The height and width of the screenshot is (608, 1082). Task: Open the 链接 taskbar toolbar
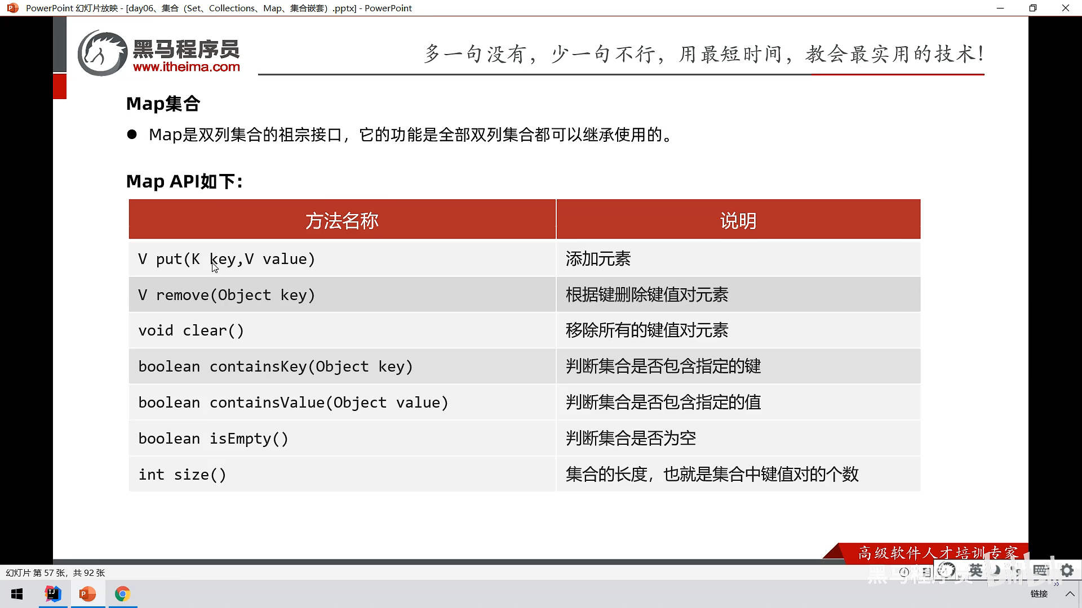coord(1039,594)
